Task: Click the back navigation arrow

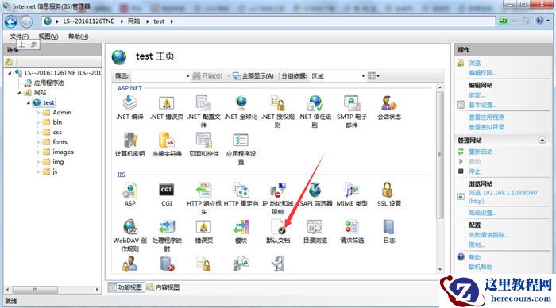Action: click(x=10, y=22)
